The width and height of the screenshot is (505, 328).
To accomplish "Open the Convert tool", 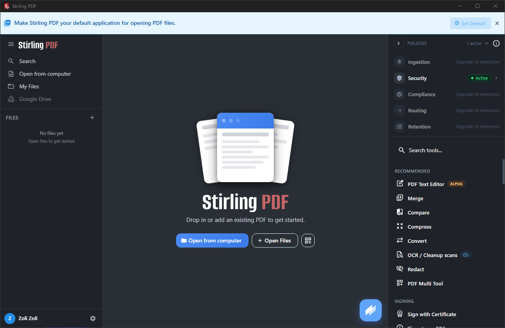I will click(417, 241).
